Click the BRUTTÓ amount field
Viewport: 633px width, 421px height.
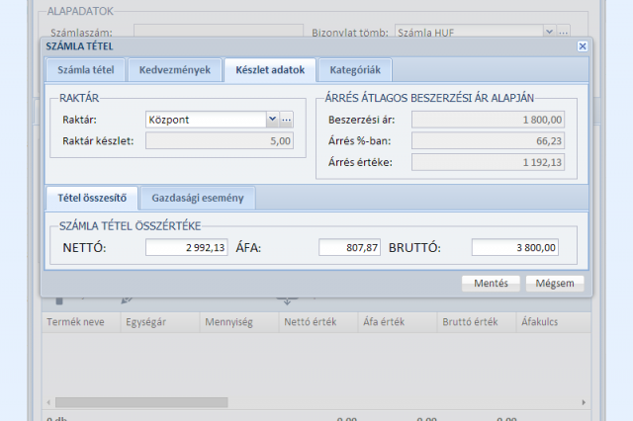[x=515, y=248]
